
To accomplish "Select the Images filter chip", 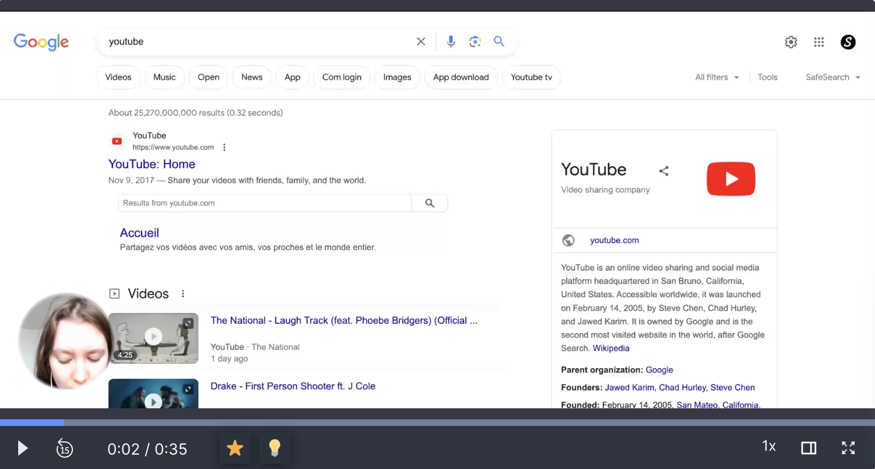I will (x=397, y=77).
